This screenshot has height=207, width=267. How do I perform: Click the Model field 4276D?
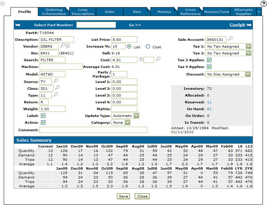click(x=53, y=74)
